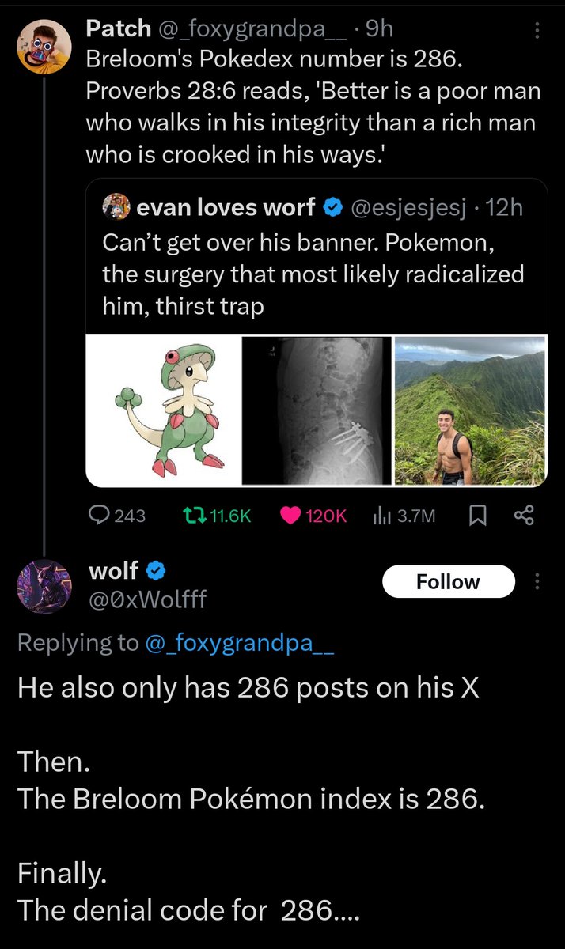The image size is (565, 949).
Task: Open evan loves worf's small avatar
Action: pyautogui.click(x=116, y=207)
